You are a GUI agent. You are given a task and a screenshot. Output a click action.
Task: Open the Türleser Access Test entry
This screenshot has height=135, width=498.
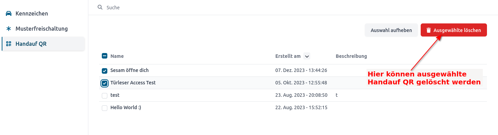pyautogui.click(x=133, y=83)
